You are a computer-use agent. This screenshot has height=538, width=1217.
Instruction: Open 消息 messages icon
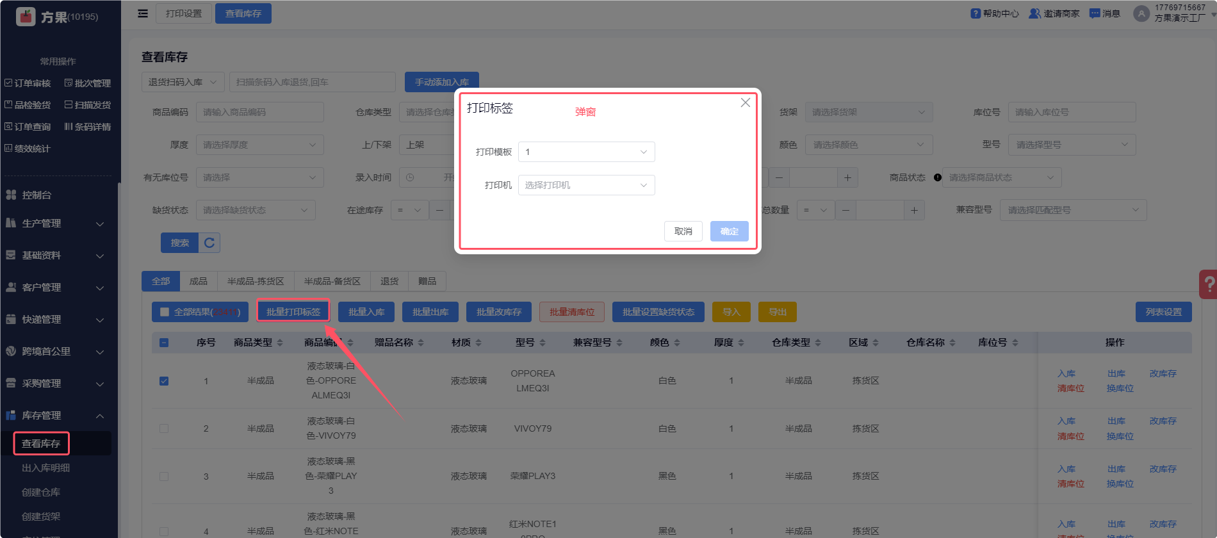click(x=1095, y=13)
